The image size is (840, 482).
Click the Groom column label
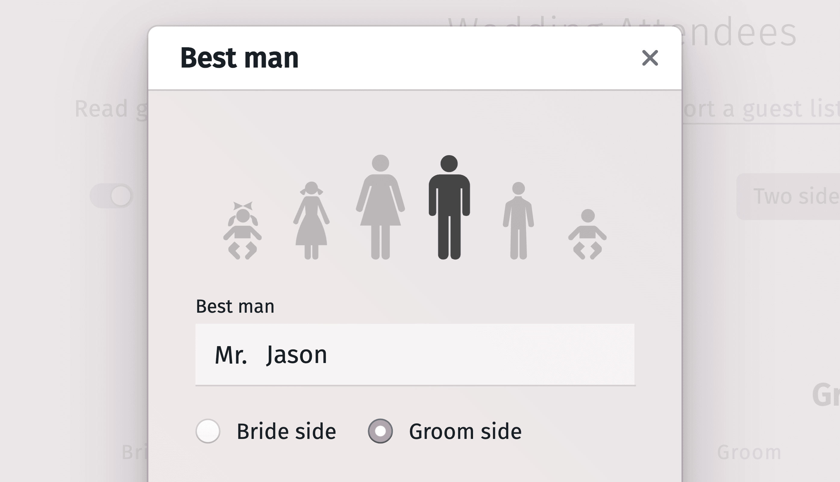tap(749, 452)
